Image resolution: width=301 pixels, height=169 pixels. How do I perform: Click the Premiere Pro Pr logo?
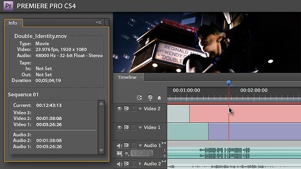8,6
